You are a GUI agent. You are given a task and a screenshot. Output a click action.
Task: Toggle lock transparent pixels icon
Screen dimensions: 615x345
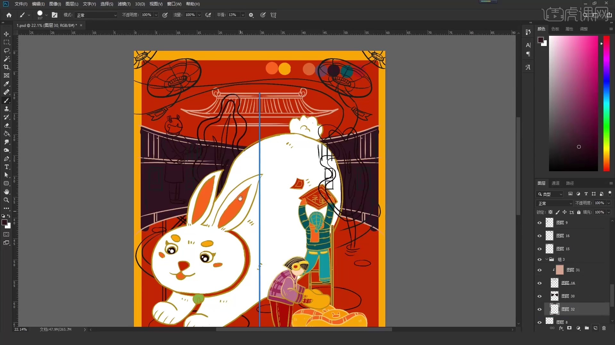point(550,212)
